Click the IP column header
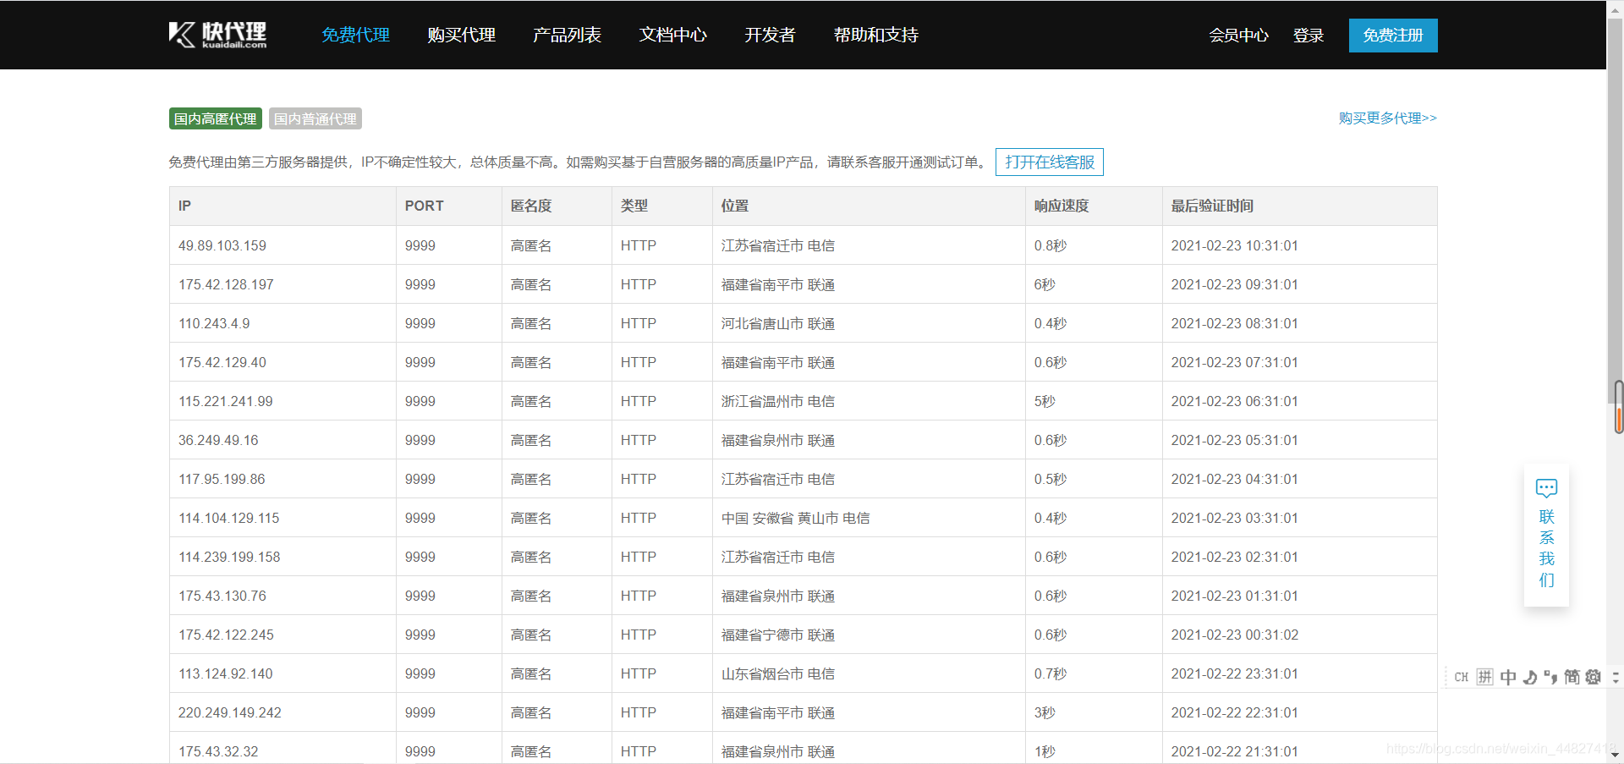 283,206
